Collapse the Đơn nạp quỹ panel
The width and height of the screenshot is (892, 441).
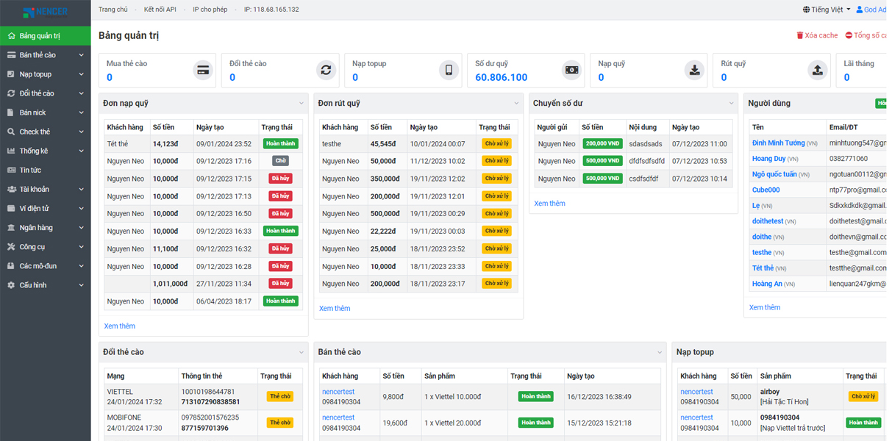tap(302, 104)
